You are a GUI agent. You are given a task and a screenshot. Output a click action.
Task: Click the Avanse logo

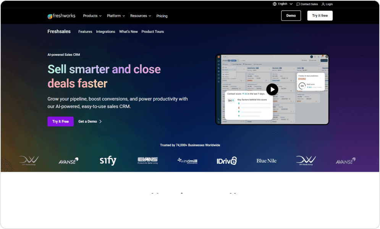[68, 161]
